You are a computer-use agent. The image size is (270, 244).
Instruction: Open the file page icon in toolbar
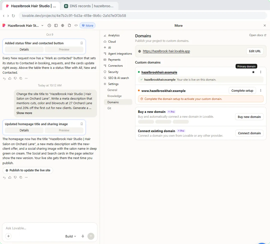[69, 25]
